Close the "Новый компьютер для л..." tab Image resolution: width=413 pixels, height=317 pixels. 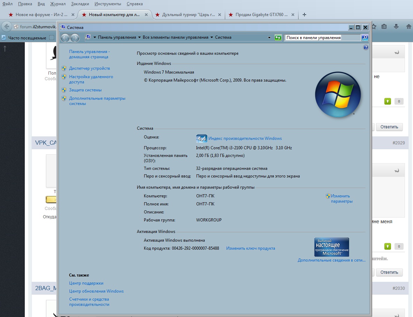pos(146,15)
